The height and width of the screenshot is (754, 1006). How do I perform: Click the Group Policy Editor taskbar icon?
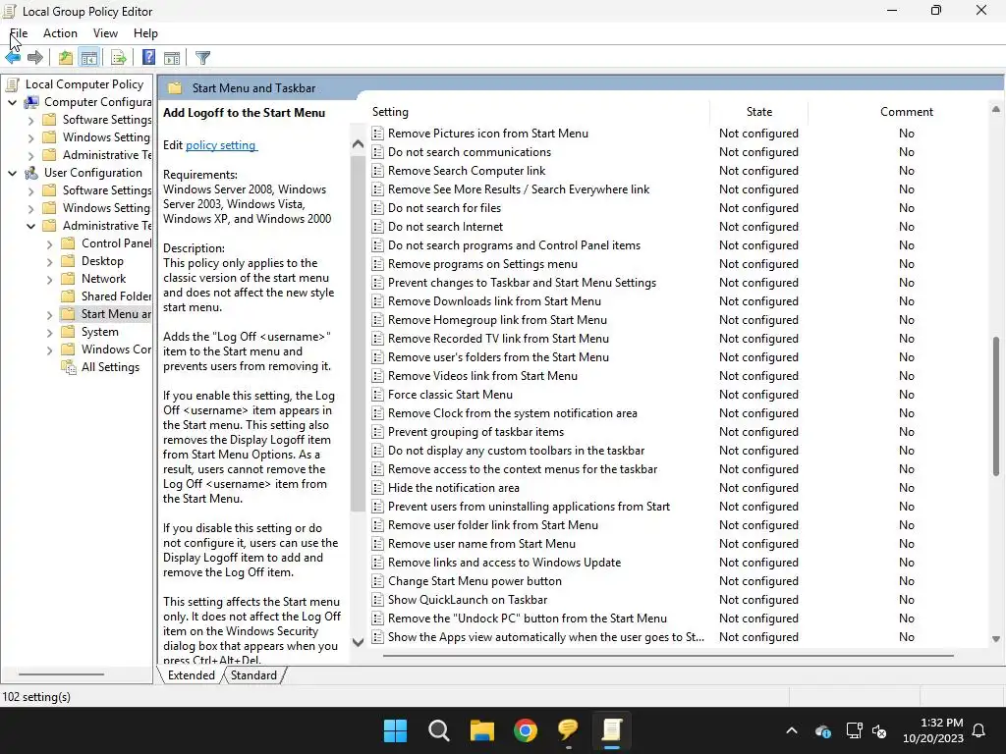(612, 730)
